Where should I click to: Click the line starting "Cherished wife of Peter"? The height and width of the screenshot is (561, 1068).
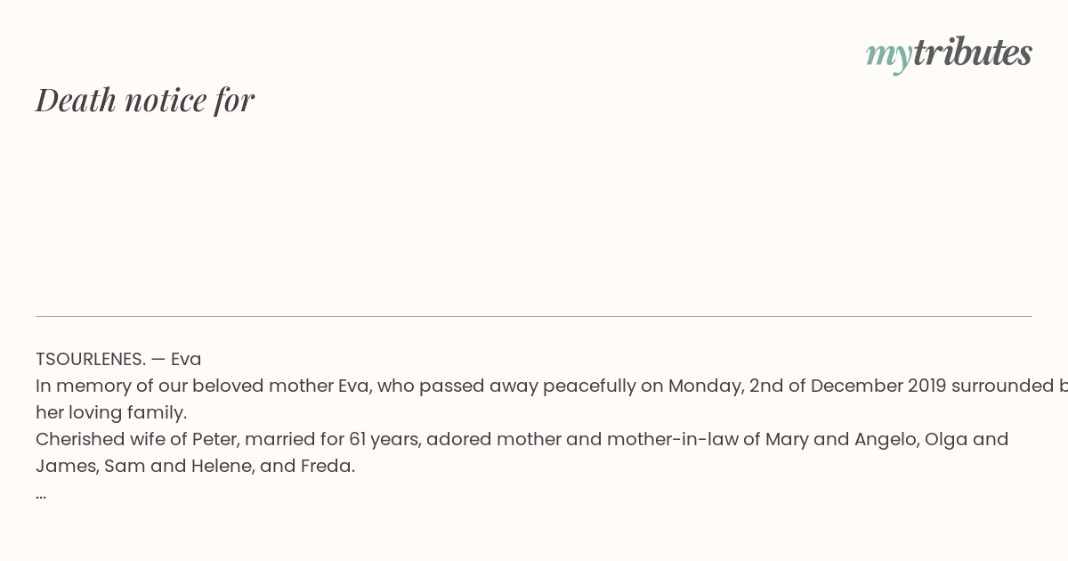click(522, 439)
